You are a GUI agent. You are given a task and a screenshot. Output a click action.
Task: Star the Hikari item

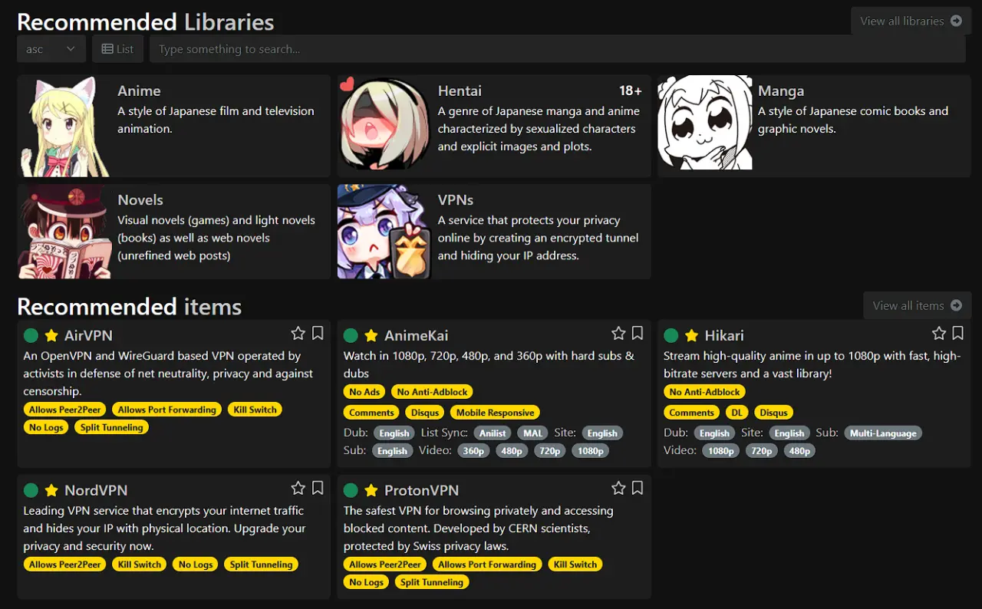point(939,334)
